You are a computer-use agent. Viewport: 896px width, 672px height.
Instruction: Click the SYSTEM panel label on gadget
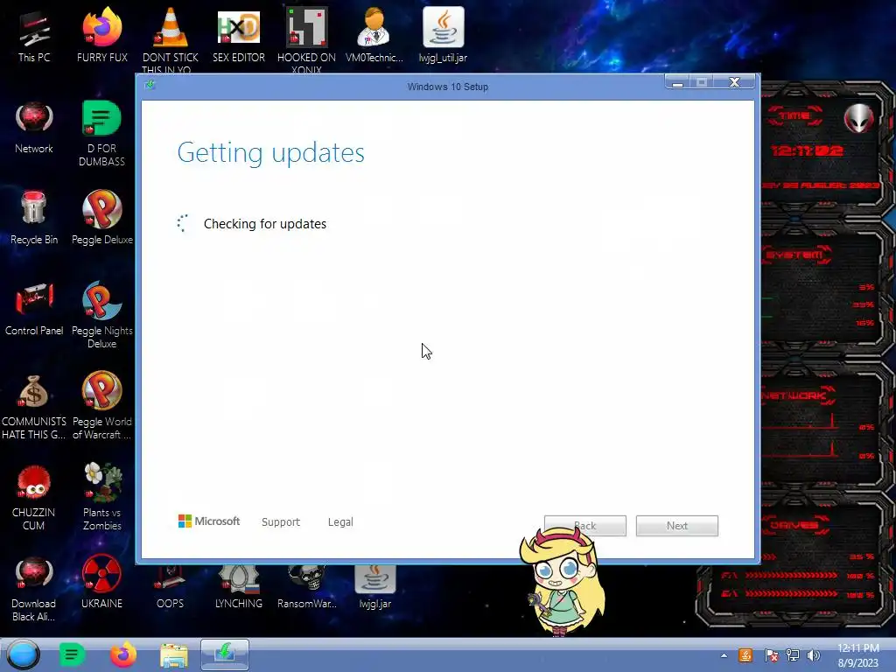tap(794, 255)
